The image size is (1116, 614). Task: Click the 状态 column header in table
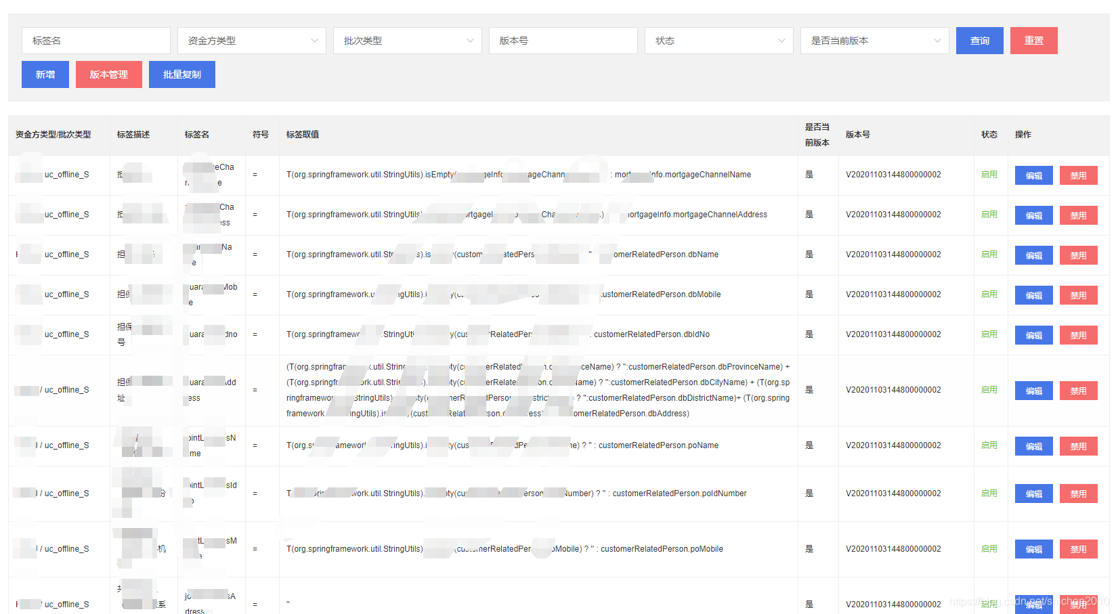point(989,135)
